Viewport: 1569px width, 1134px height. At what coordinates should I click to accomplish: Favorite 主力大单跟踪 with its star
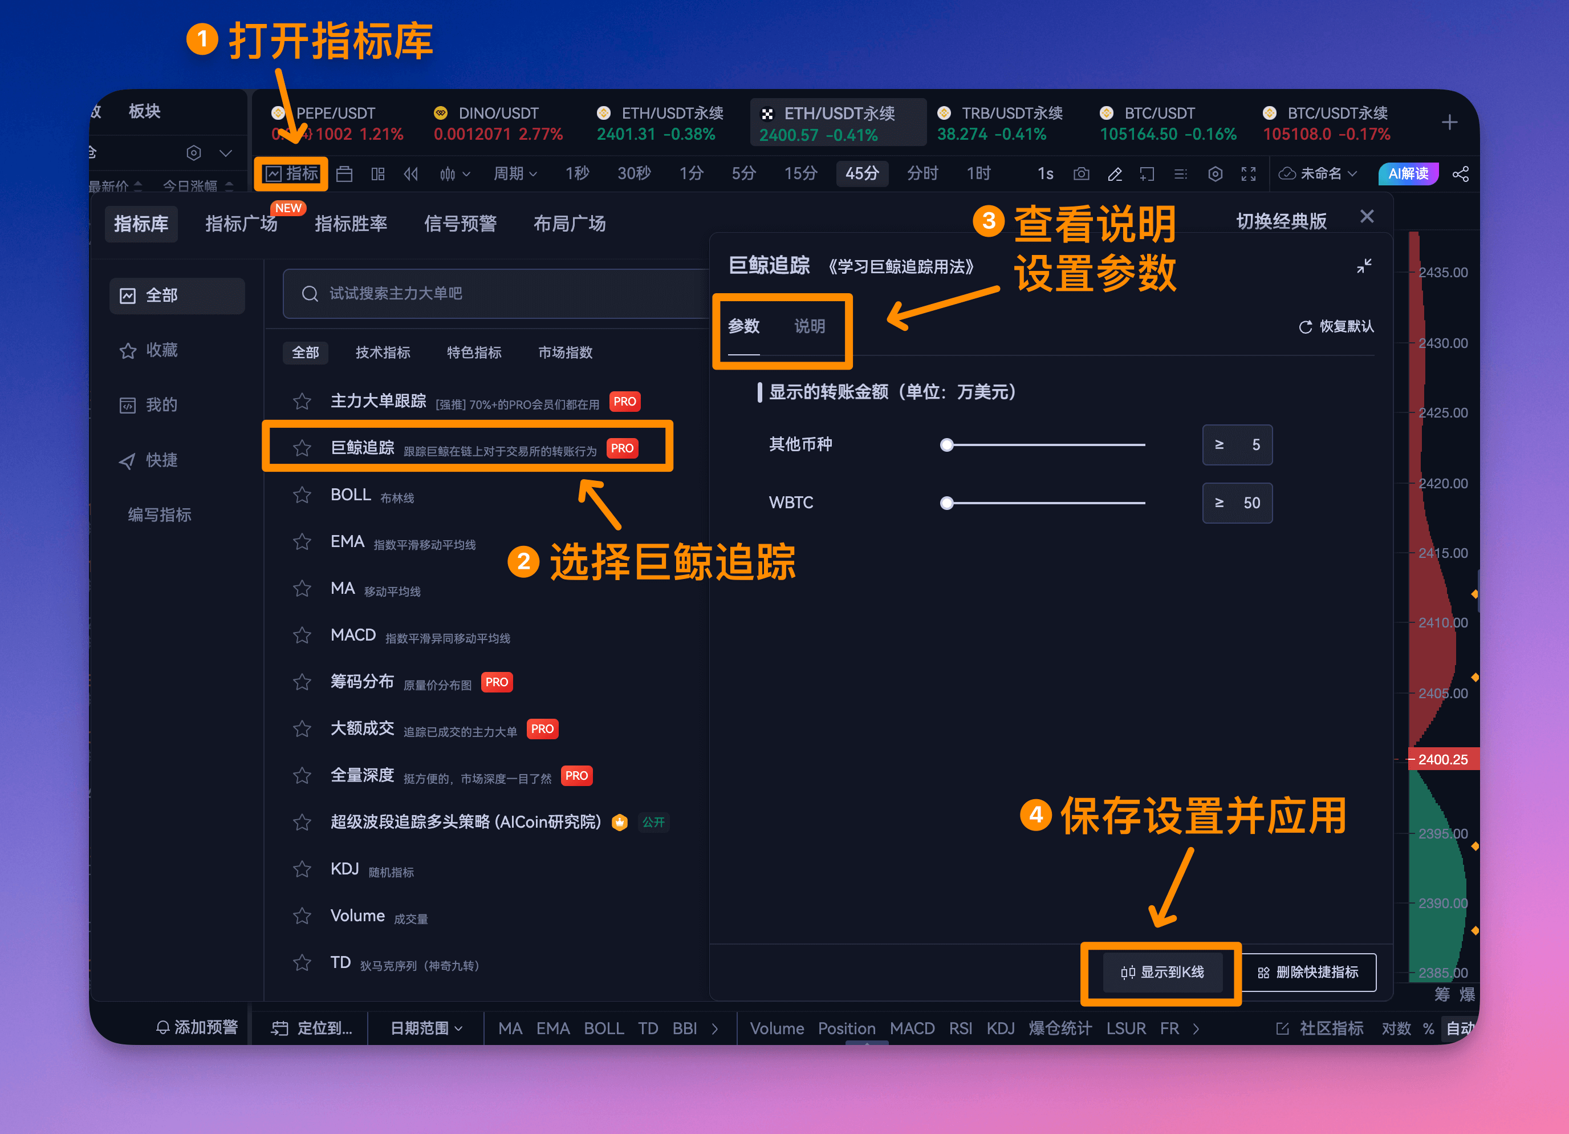302,401
